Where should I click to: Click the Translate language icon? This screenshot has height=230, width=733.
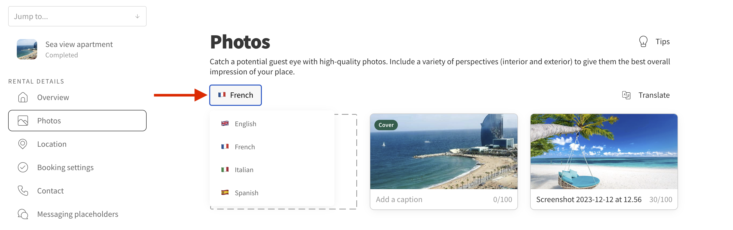(x=626, y=95)
